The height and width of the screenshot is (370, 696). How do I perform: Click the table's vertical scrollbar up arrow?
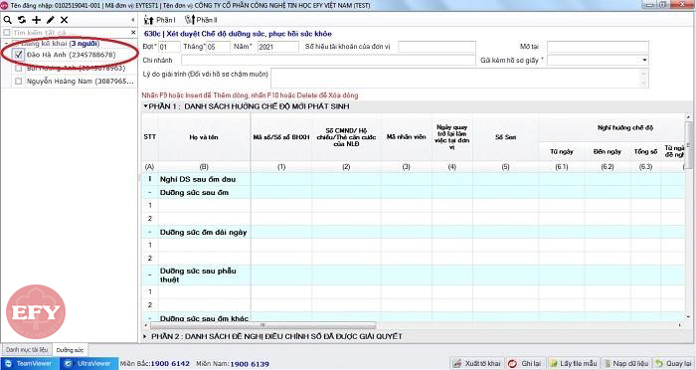(688, 117)
